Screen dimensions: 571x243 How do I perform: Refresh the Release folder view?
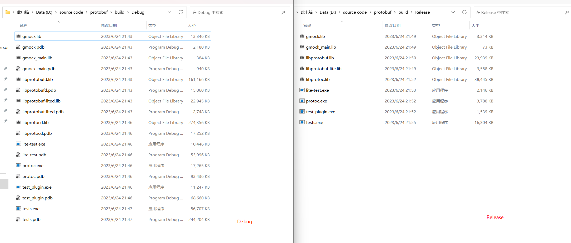pos(464,12)
